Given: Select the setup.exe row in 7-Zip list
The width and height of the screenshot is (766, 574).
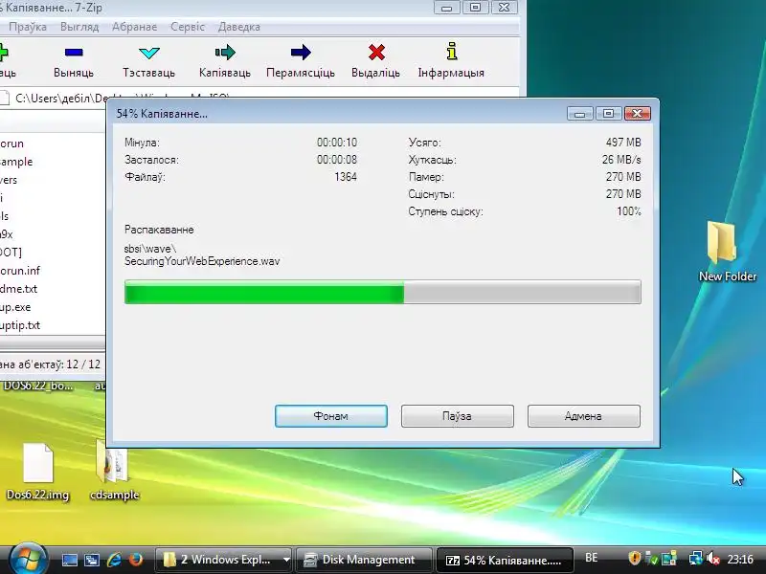Looking at the screenshot, I should point(53,307).
